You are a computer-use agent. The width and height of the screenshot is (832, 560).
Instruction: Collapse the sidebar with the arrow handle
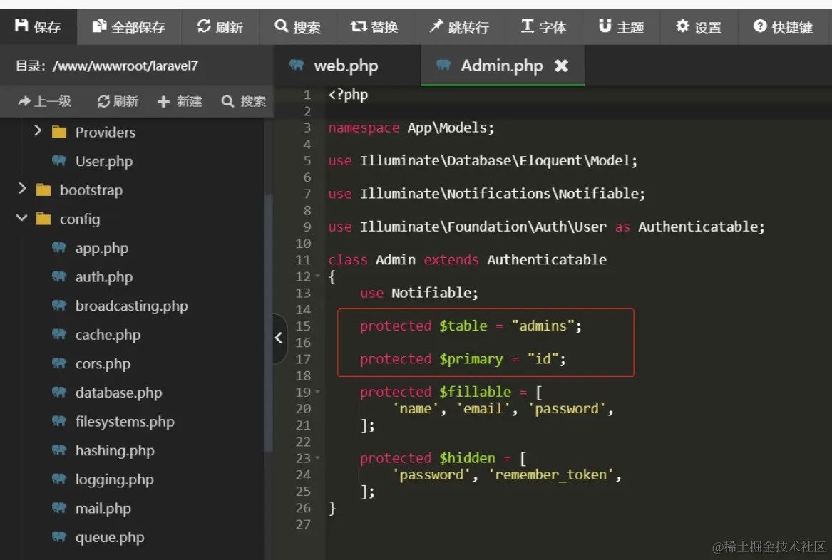click(279, 338)
